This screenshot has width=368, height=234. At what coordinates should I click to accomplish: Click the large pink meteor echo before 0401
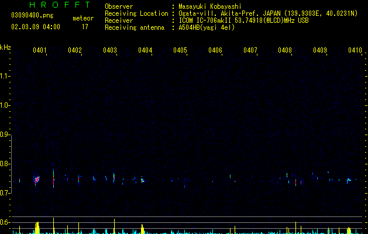click(x=37, y=180)
